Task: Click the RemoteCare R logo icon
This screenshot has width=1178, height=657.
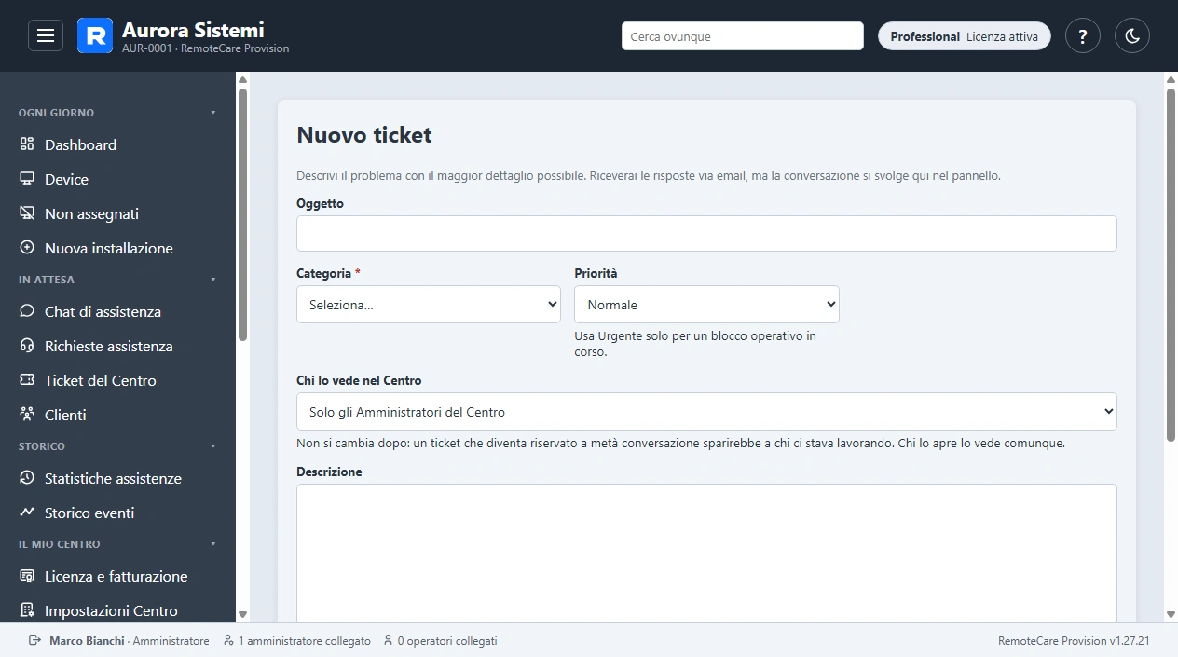Action: (x=95, y=35)
